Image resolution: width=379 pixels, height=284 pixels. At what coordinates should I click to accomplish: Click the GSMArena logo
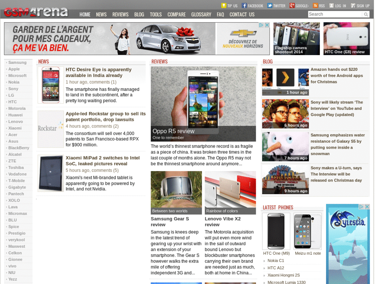[x=36, y=12]
